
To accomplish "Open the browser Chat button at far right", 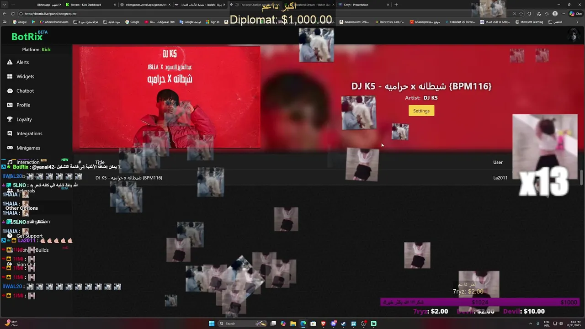I will coord(575,14).
